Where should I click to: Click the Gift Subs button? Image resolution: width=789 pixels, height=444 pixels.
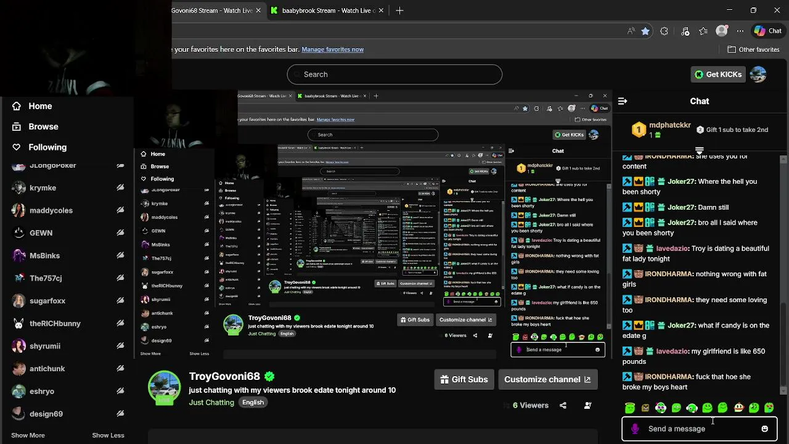click(464, 379)
